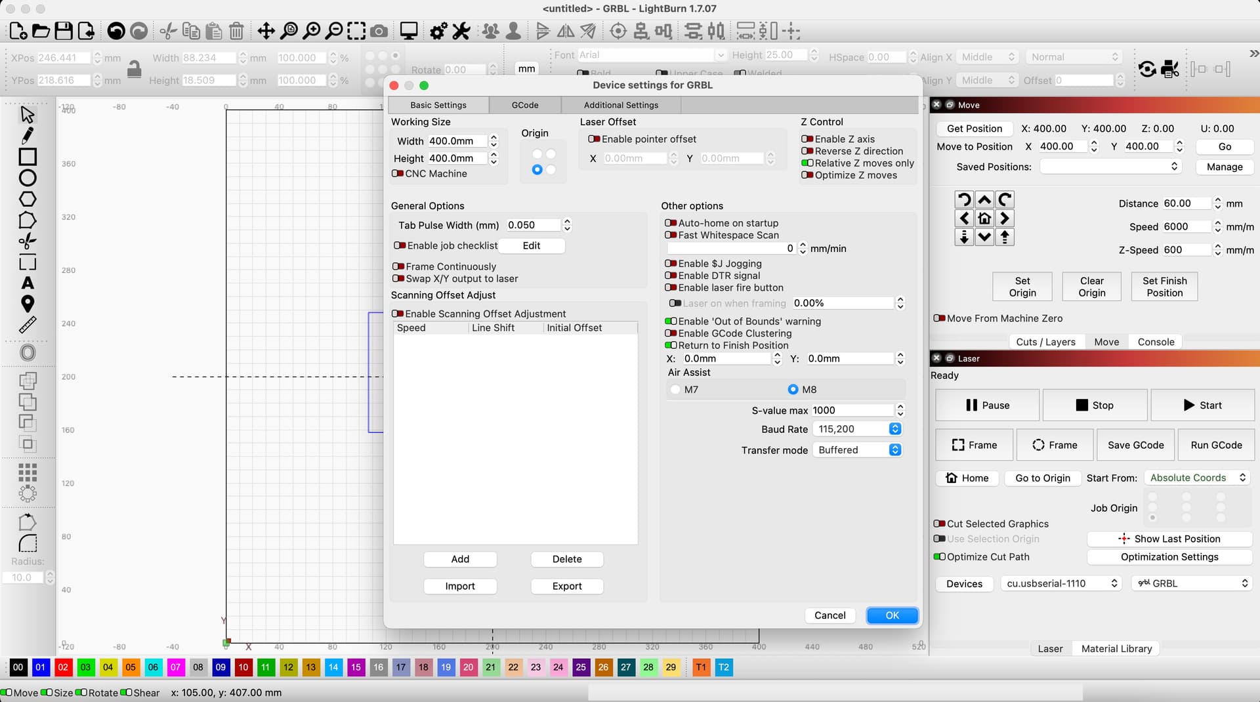Switch to Cuts / Layers tab
The width and height of the screenshot is (1260, 702).
pos(1045,342)
